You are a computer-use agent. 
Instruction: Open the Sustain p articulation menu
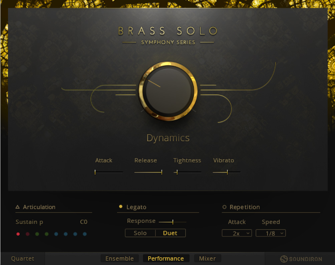coord(29,222)
